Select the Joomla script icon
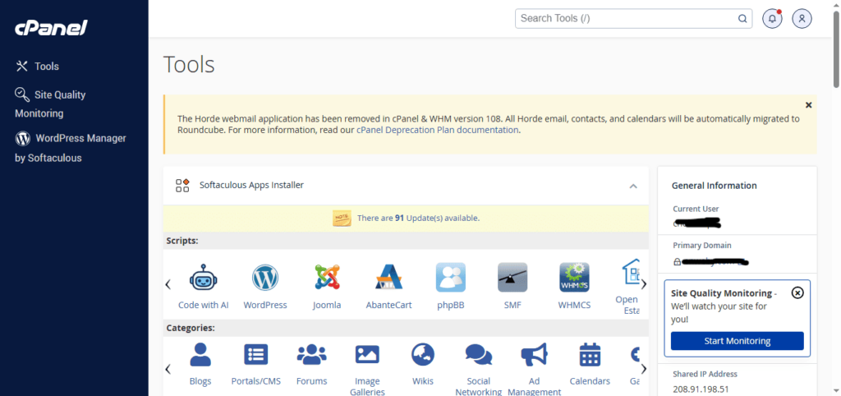Screen dimensions: 841x396 pyautogui.click(x=327, y=277)
